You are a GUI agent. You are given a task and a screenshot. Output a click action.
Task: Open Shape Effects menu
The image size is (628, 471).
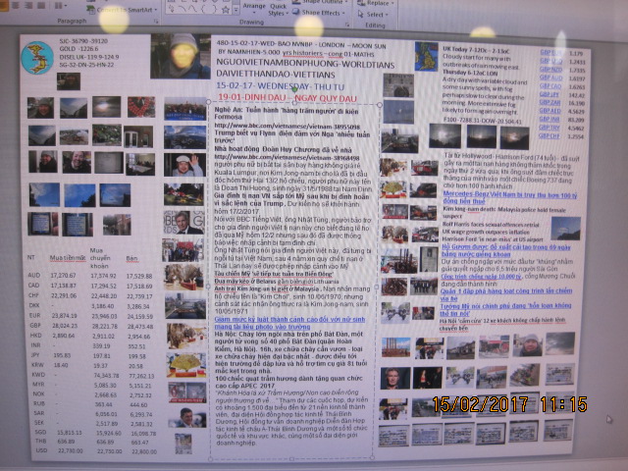point(319,13)
